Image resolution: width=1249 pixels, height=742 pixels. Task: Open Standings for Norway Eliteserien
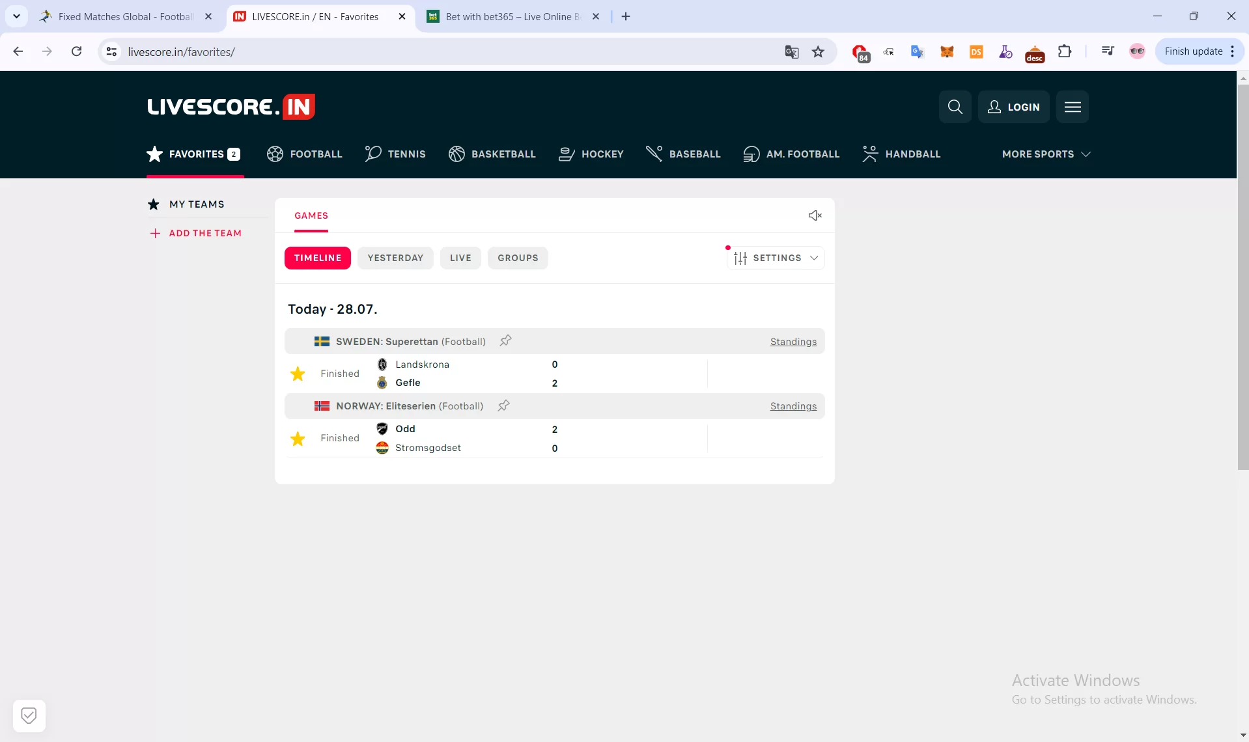point(793,406)
